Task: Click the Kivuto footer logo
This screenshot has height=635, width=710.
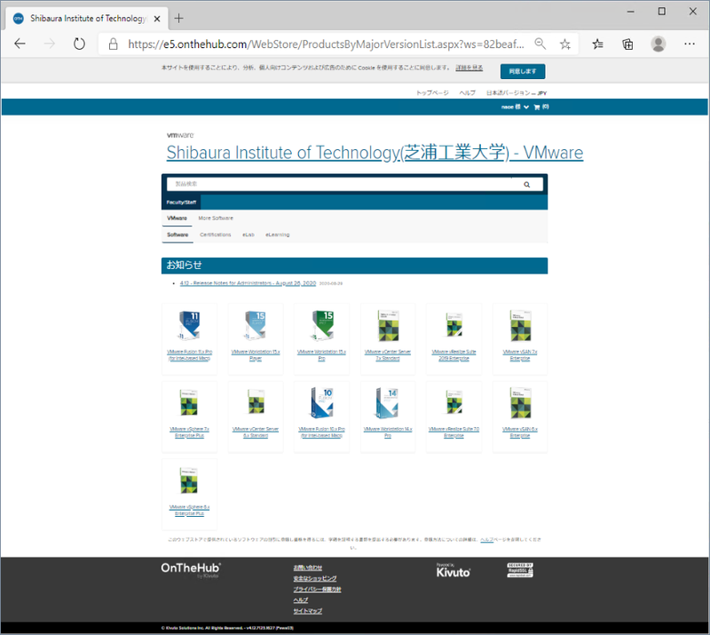Action: (453, 571)
